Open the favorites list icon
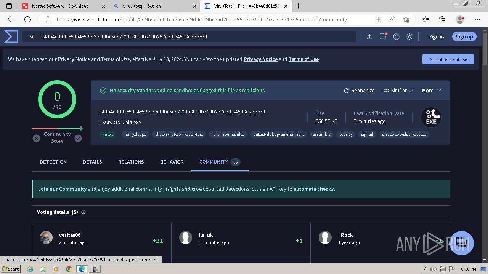The image size is (488, 274). pos(425,19)
